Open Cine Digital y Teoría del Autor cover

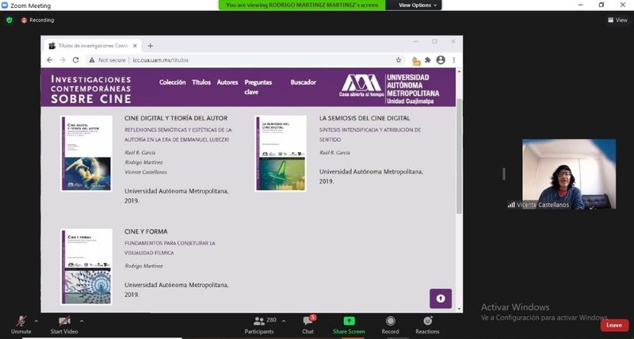coord(86,154)
